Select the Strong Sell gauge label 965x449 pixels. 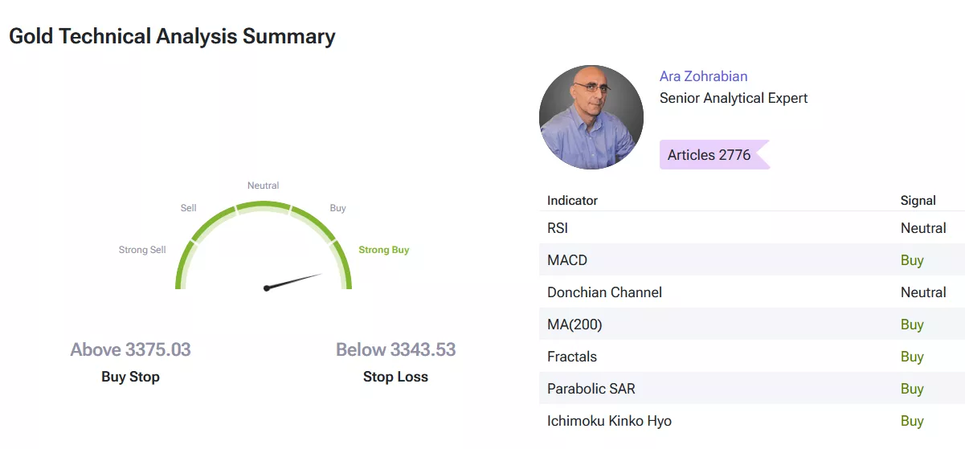142,250
